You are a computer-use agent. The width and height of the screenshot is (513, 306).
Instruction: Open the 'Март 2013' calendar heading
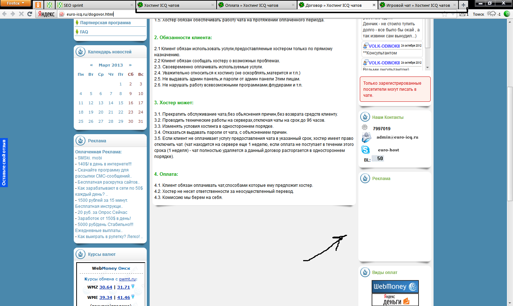111,65
